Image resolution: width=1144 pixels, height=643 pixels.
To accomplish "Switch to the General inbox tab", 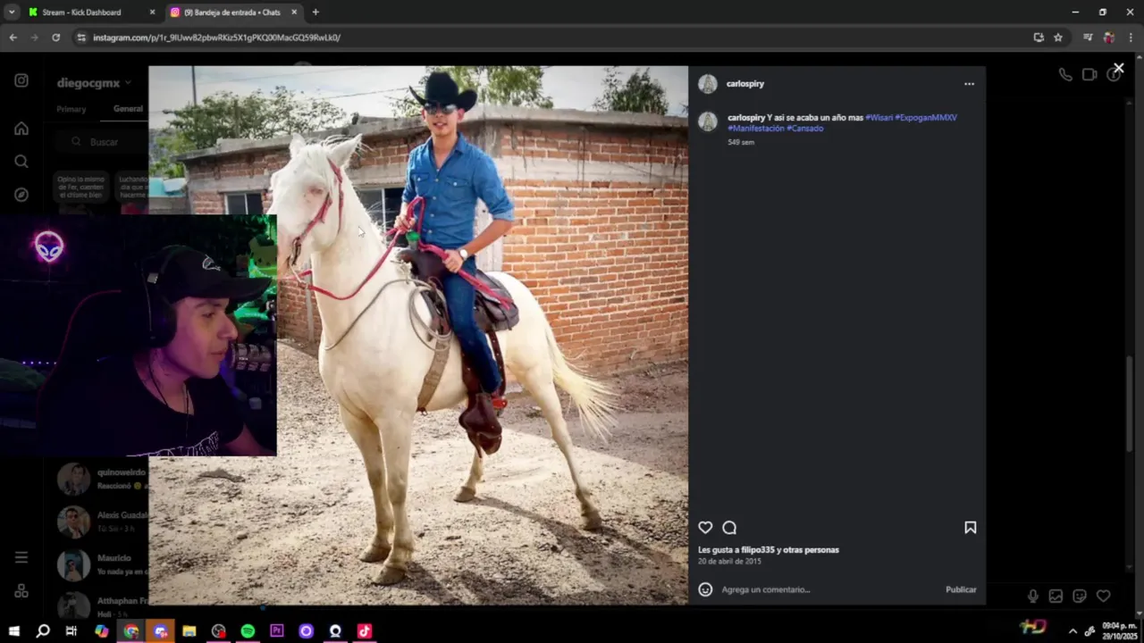I will pos(128,109).
